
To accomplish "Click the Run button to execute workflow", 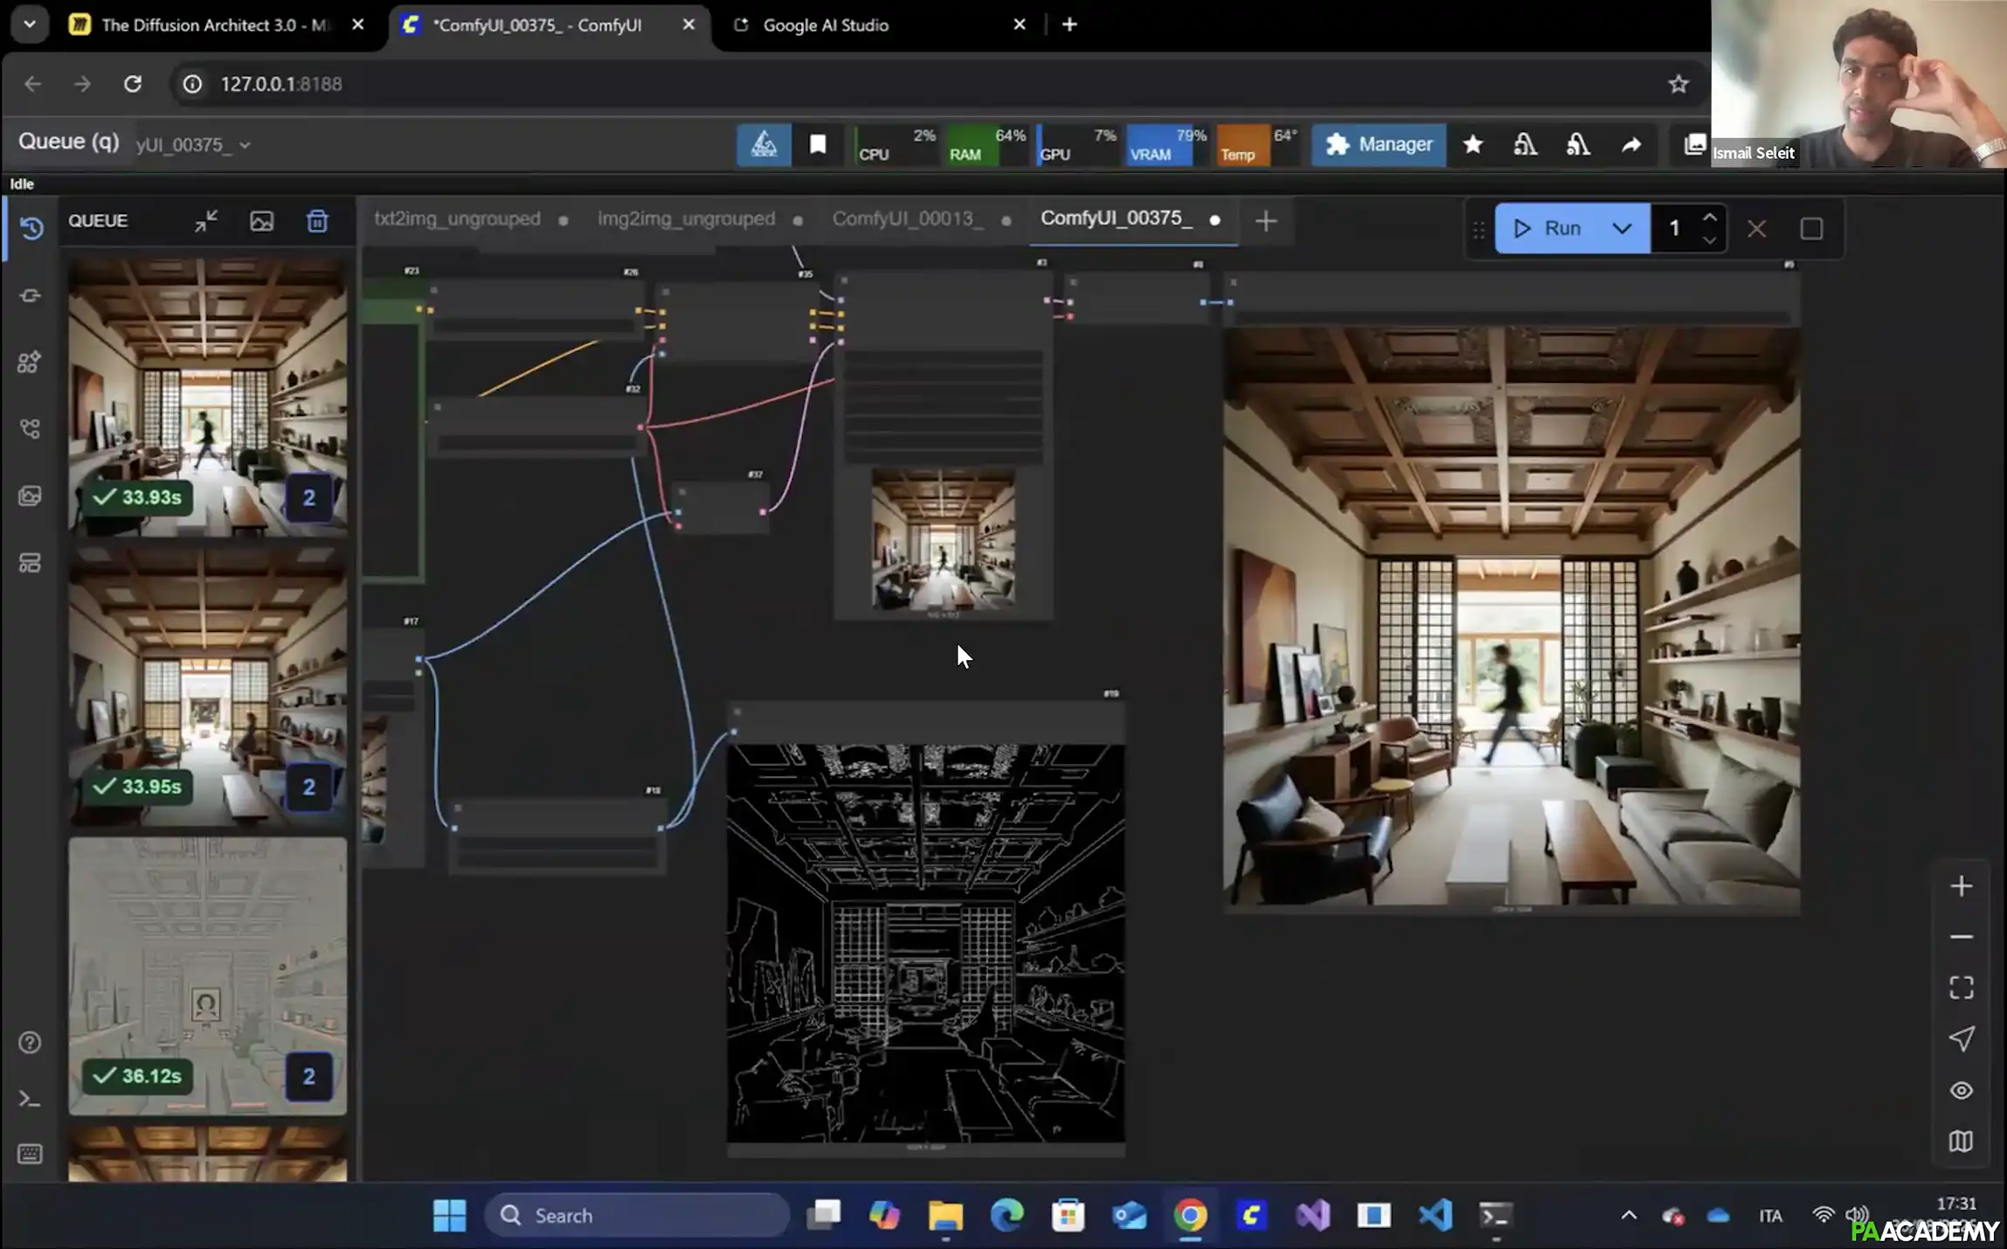I will [1554, 227].
